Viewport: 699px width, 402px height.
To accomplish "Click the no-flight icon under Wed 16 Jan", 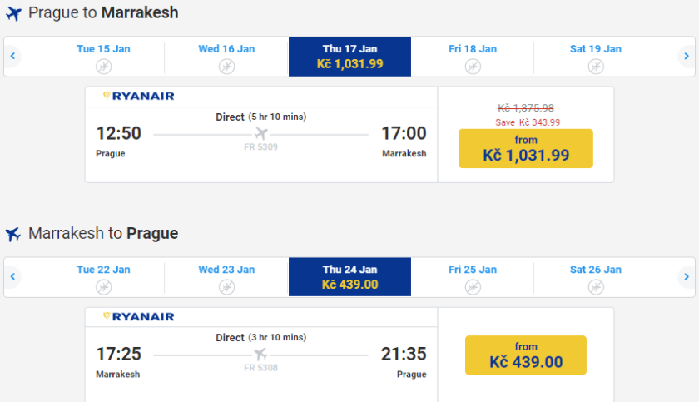I will (226, 66).
